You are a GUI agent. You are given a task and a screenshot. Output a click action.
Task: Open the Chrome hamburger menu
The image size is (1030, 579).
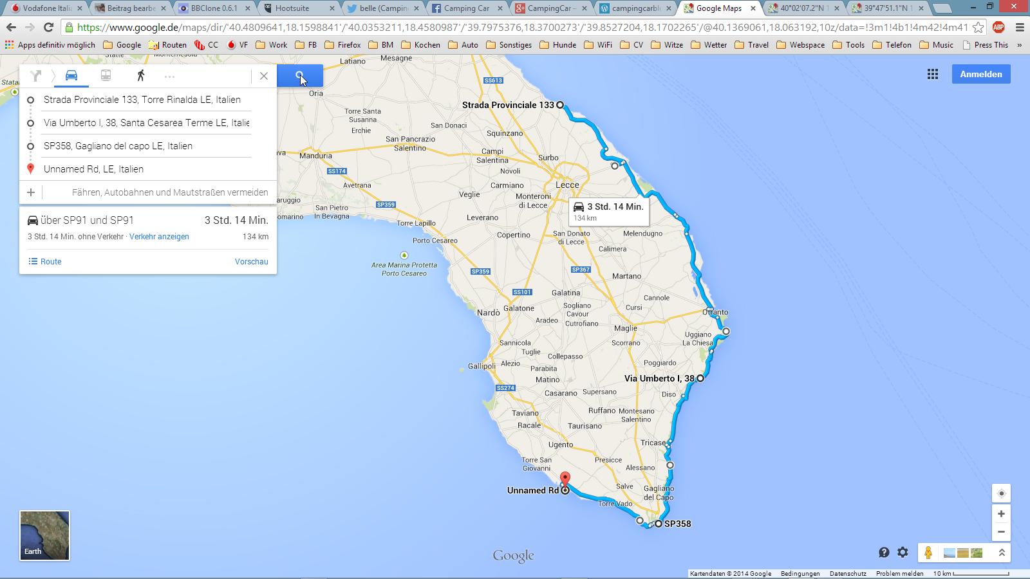(x=1019, y=28)
